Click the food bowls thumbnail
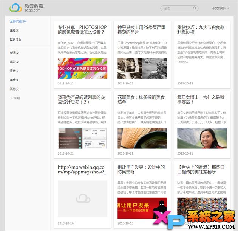Image resolution: width=238 pixels, height=231 pixels. [x=202, y=208]
